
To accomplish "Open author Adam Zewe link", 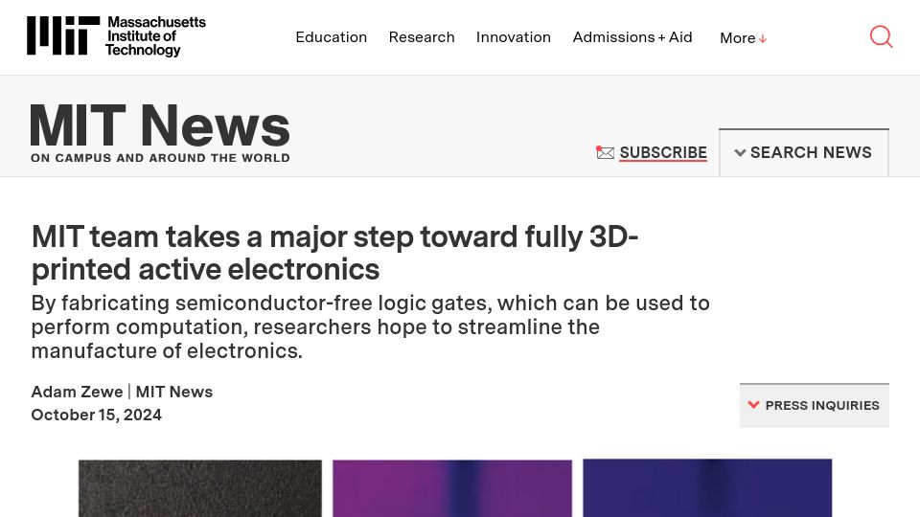I will click(77, 392).
